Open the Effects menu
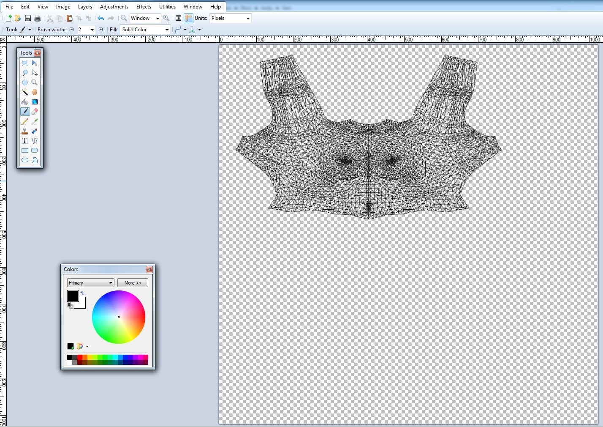This screenshot has height=427, width=603. 144,7
